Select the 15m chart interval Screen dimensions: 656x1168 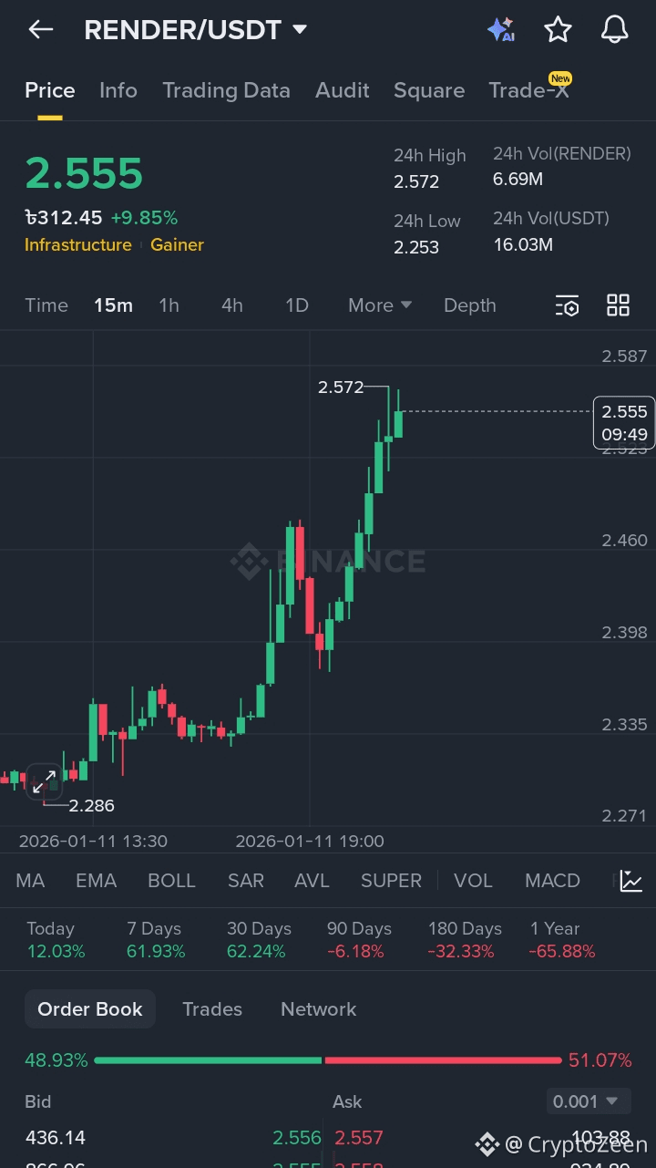pos(113,305)
